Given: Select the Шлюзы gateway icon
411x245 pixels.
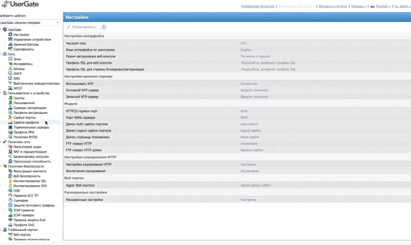Looking at the screenshot, I should [x=10, y=69].
